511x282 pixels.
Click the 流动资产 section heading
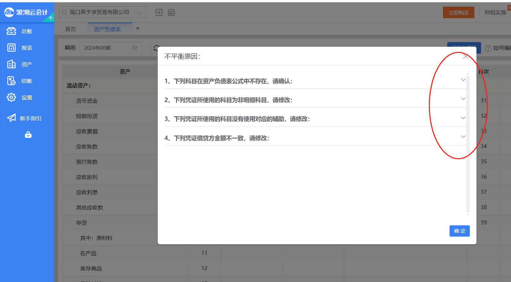click(x=79, y=85)
